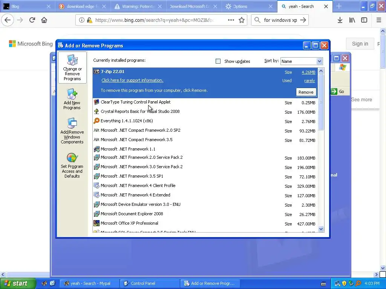Viewport: 386px width, 289px height.
Task: Open Click here for support information link
Action: click(x=132, y=80)
